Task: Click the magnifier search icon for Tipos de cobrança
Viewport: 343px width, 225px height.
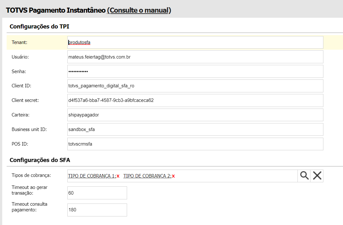Action: 304,176
